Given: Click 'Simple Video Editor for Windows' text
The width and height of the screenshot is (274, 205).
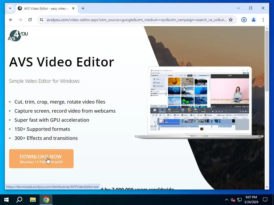Looking at the screenshot, I should 44,81.
